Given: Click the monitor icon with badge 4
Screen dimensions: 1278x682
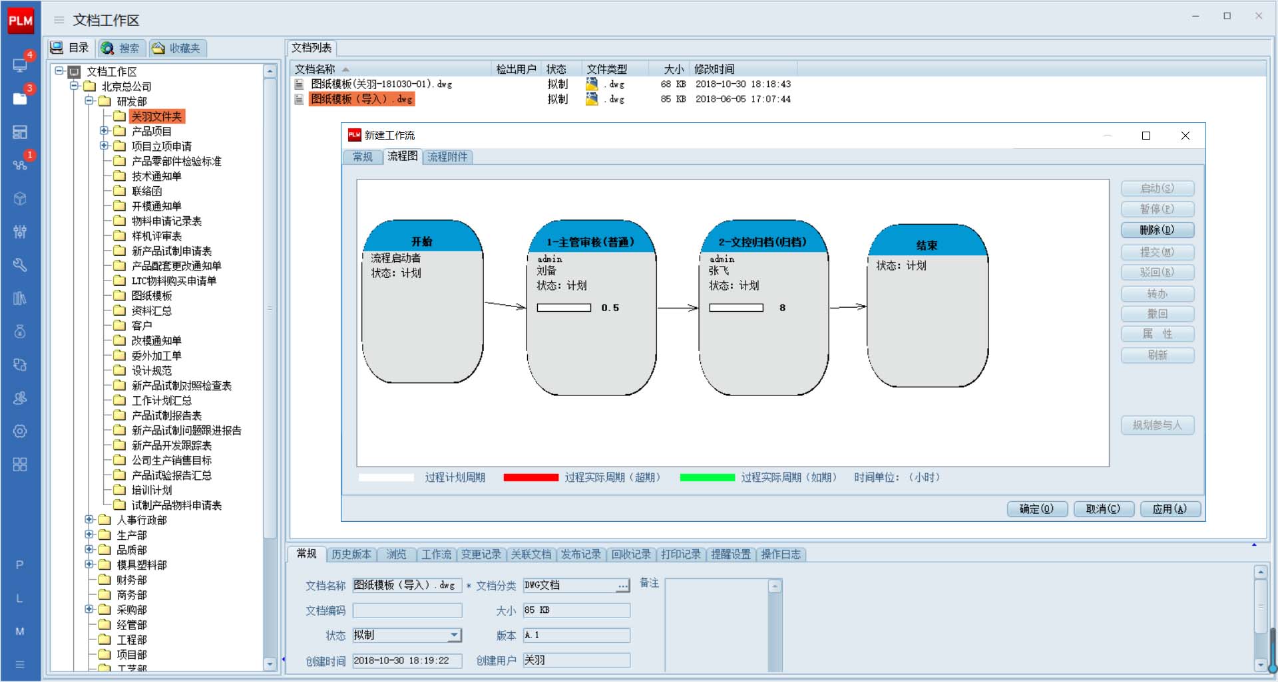Looking at the screenshot, I should (x=20, y=64).
